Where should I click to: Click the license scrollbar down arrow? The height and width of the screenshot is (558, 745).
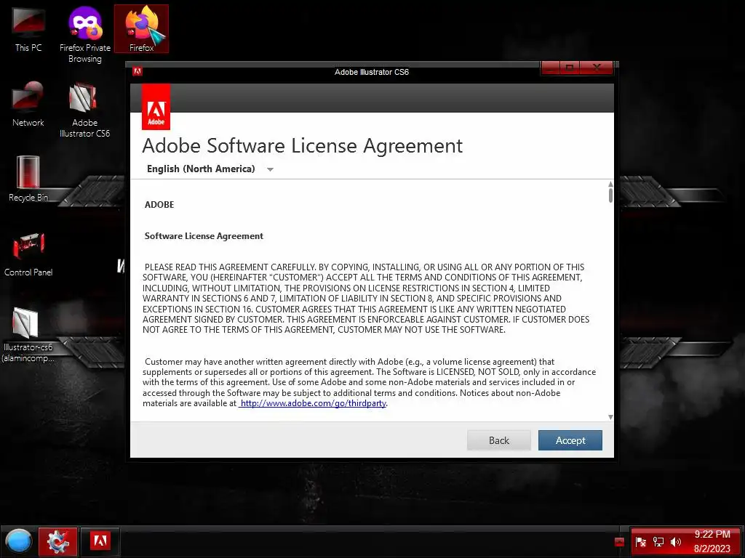pos(610,417)
